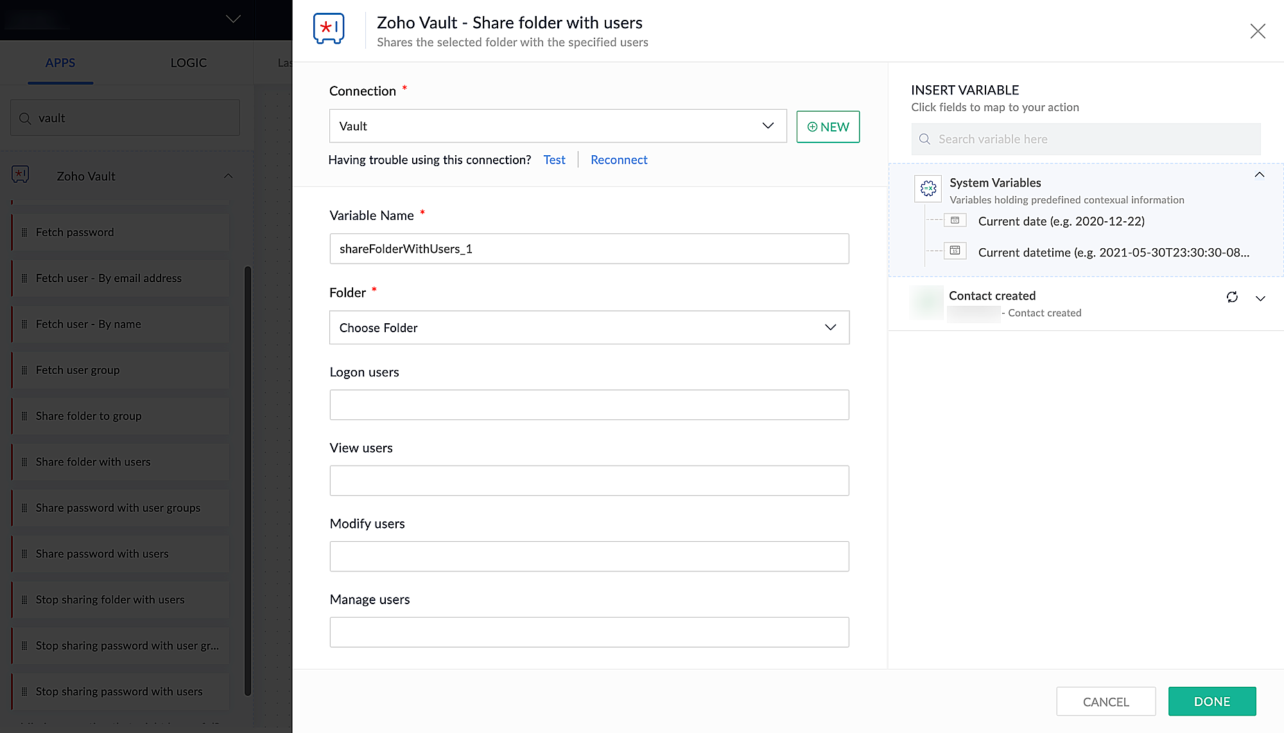Select Stop sharing password with users
This screenshot has width=1284, height=733.
121,691
